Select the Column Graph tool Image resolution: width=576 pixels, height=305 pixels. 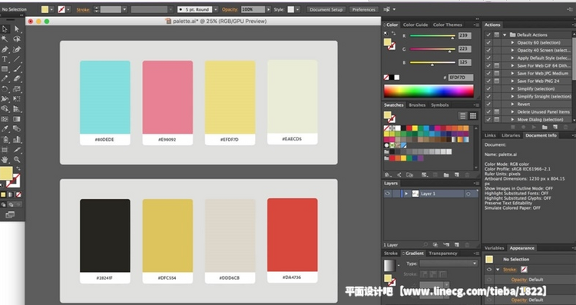(17, 139)
